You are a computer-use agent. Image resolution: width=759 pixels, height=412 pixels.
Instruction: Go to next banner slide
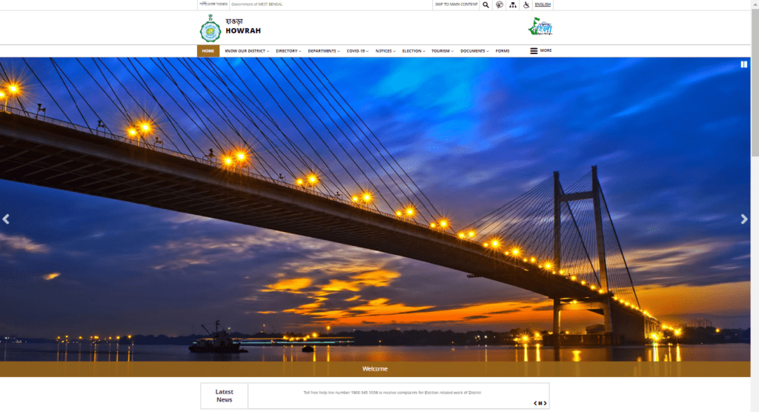click(x=744, y=219)
